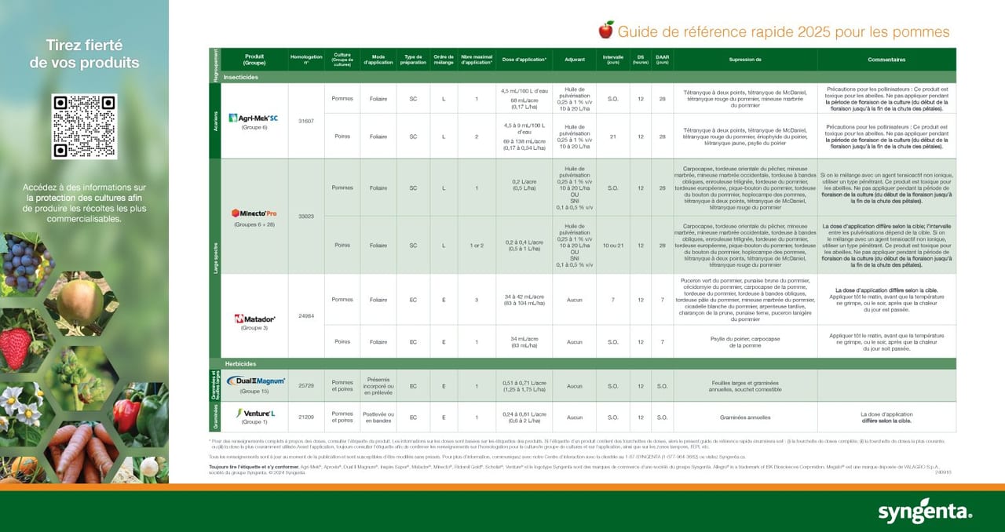Click the Matador product logo
Image resolution: width=1005 pixels, height=532 pixels.
tap(254, 319)
